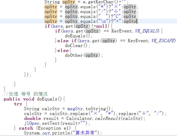Click the catch keyword
The height and width of the screenshot is (136, 177).
click(x=26, y=128)
